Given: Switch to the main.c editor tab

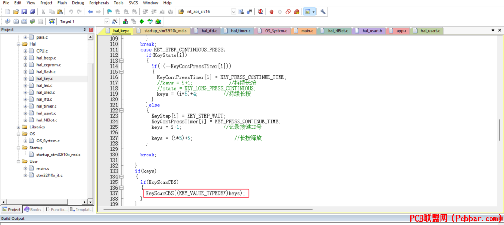Looking at the screenshot, I should coord(304,31).
